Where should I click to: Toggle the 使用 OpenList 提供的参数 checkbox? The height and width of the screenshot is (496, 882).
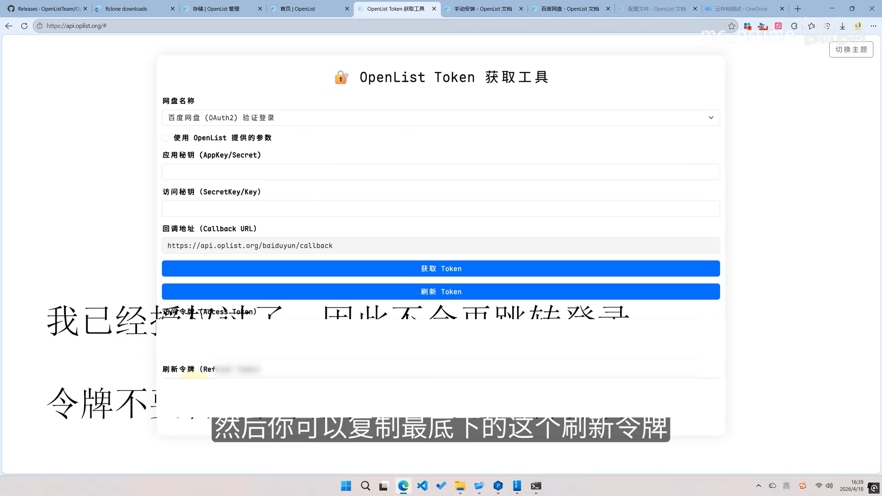[165, 138]
